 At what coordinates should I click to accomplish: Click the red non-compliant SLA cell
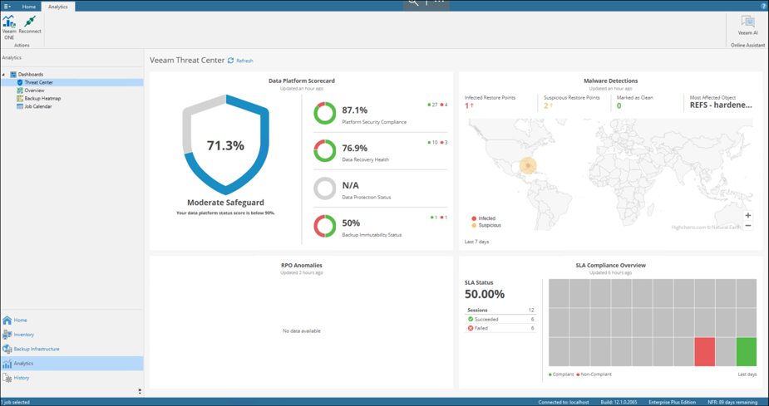coord(705,351)
